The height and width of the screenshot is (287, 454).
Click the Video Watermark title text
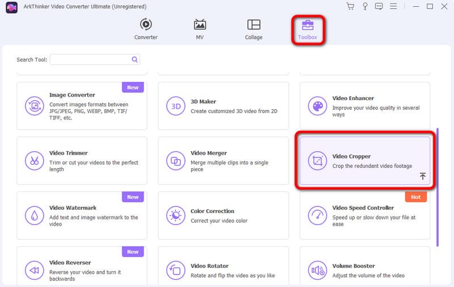coord(73,207)
